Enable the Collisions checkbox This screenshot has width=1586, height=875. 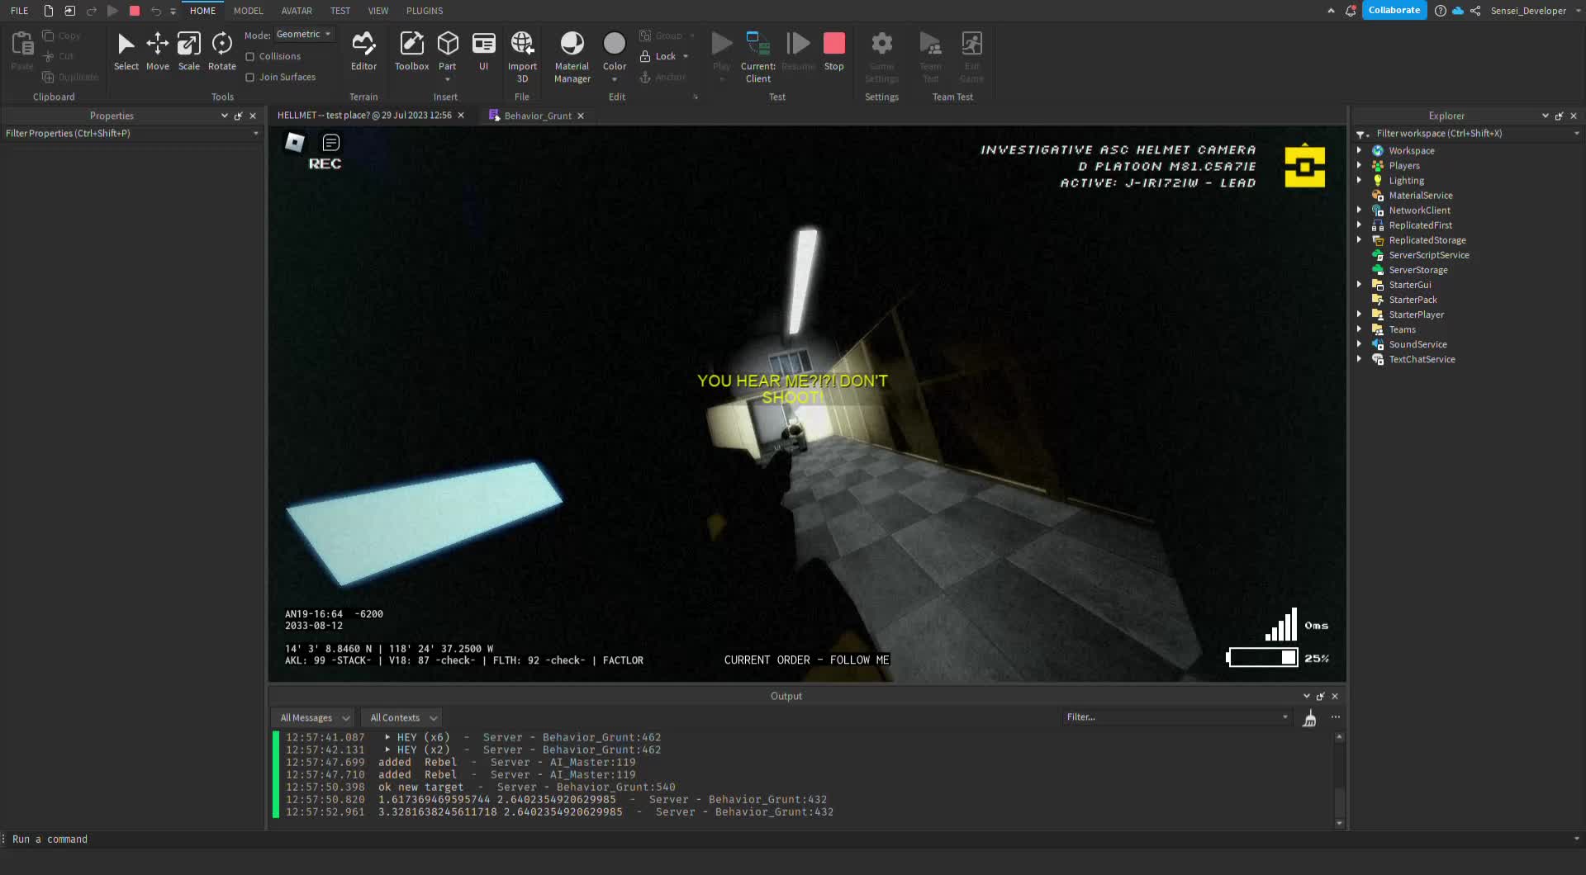(249, 57)
